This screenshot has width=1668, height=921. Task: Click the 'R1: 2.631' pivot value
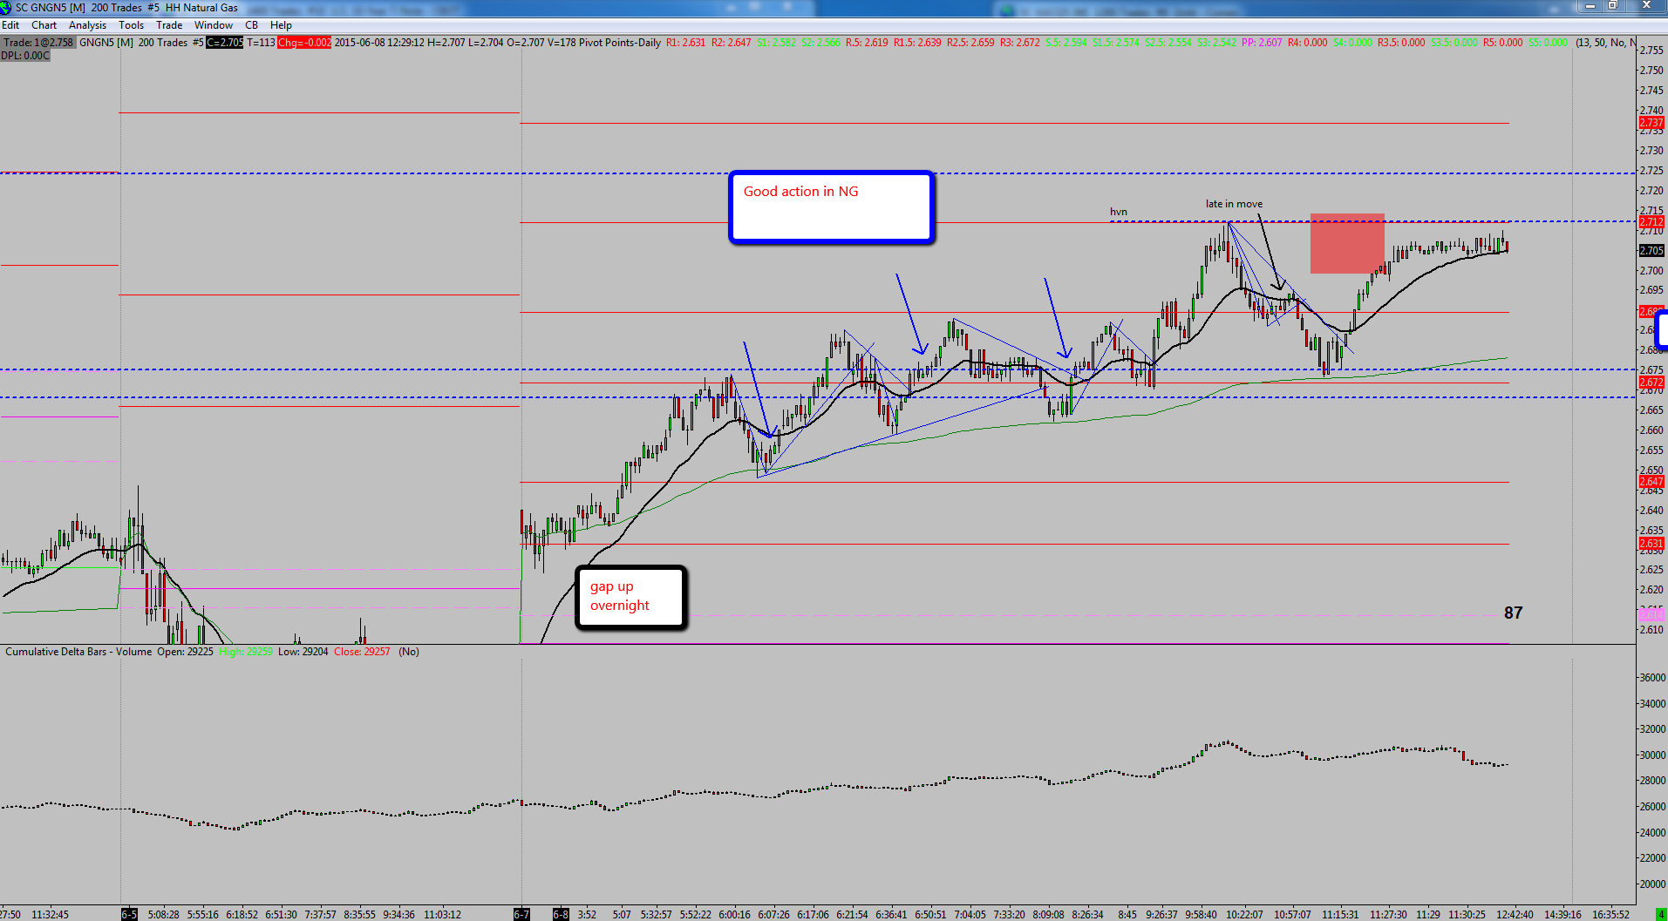tap(686, 43)
